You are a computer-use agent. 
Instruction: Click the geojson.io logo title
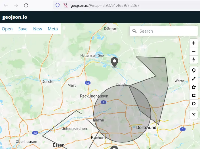[x=15, y=17]
